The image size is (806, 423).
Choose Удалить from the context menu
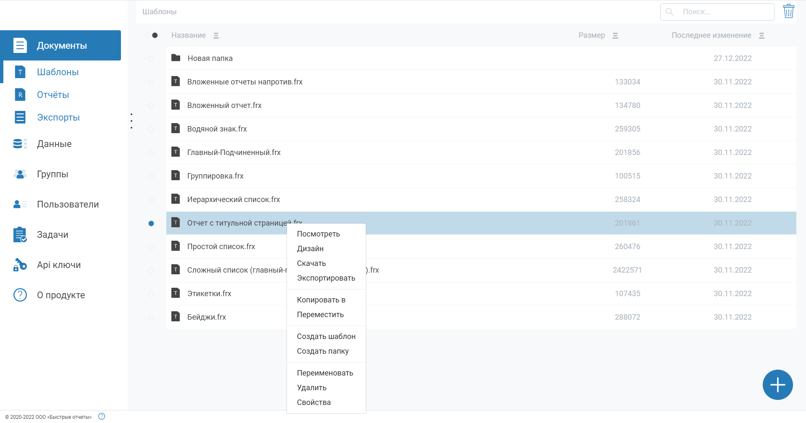(x=312, y=388)
